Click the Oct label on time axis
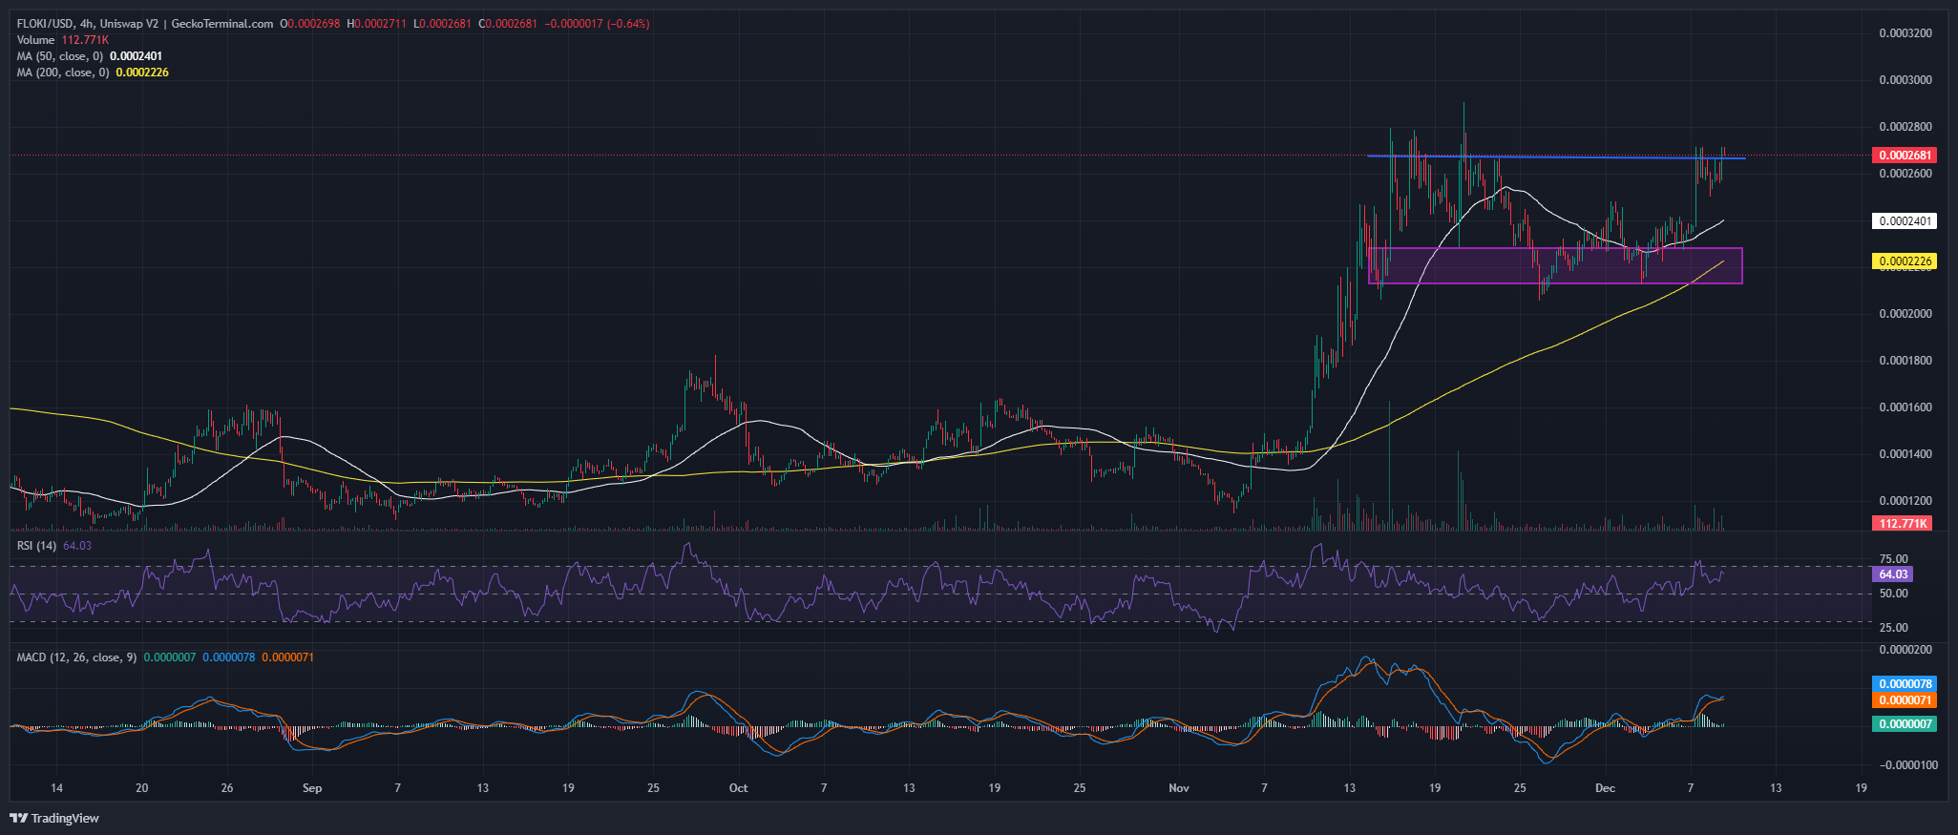Viewport: 1958px width, 835px height. click(738, 788)
